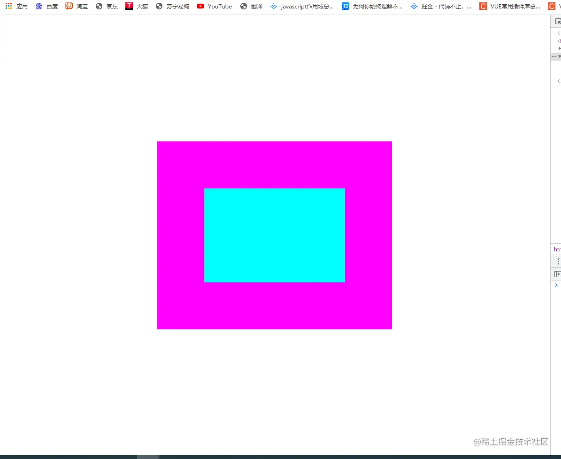Expand the DOM node arrow in DevTools

coord(560,48)
